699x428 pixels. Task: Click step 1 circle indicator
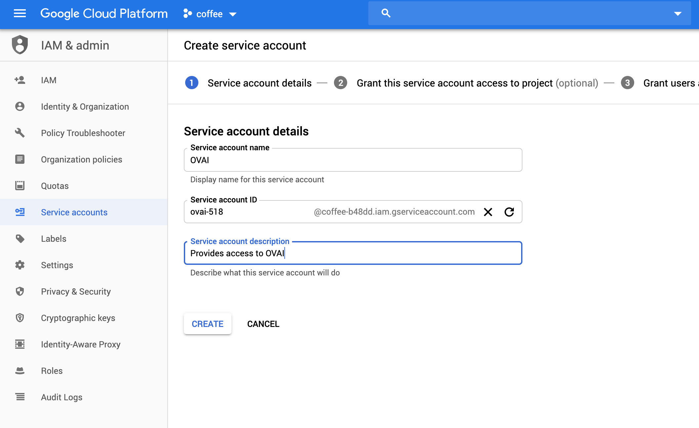192,83
